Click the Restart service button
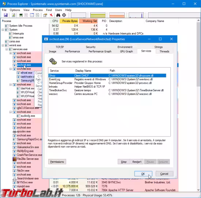This screenshot has width=201, height=198. (x=137, y=162)
